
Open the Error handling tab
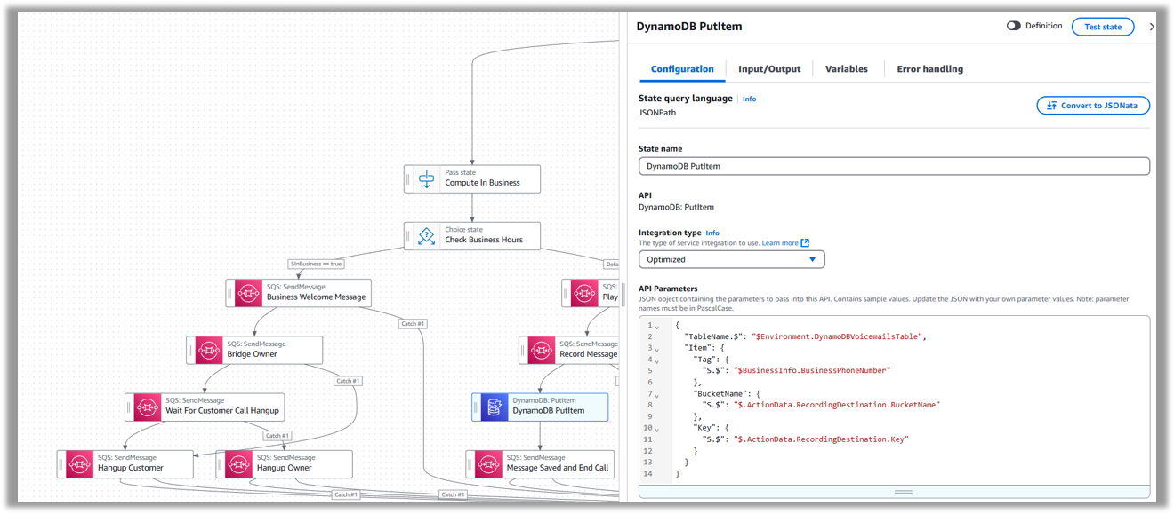929,68
